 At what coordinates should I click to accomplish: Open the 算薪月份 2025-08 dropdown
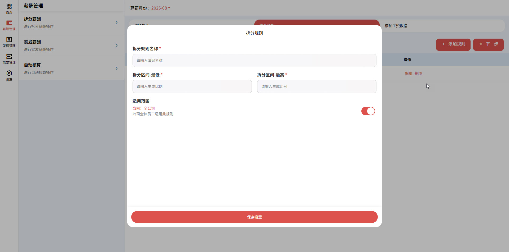[160, 8]
